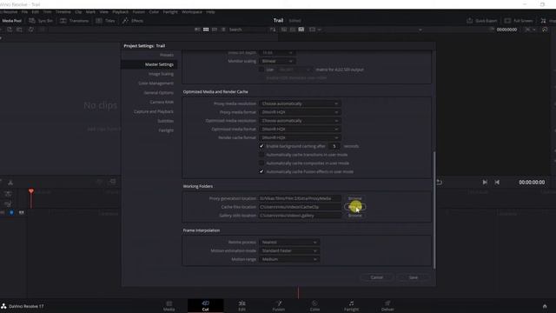Select Presets in settings sidebar

[x=166, y=55]
